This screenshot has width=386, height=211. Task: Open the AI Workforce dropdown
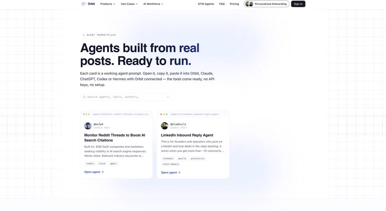tap(153, 4)
